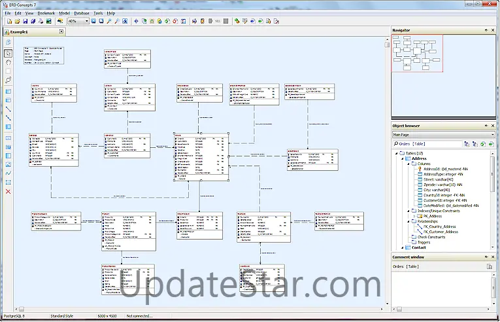
Task: Click the red X delete tool
Action: click(x=8, y=192)
